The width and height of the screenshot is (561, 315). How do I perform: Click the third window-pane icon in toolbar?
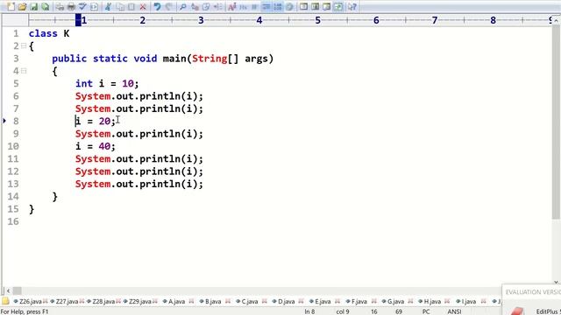326,6
